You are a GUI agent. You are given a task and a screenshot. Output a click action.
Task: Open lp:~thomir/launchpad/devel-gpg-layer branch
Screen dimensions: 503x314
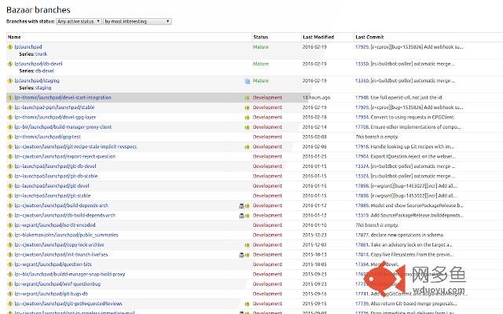pos(55,117)
